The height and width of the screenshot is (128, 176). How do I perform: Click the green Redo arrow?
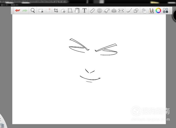[x=25, y=11]
